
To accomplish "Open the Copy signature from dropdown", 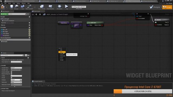I will pos(16,62).
